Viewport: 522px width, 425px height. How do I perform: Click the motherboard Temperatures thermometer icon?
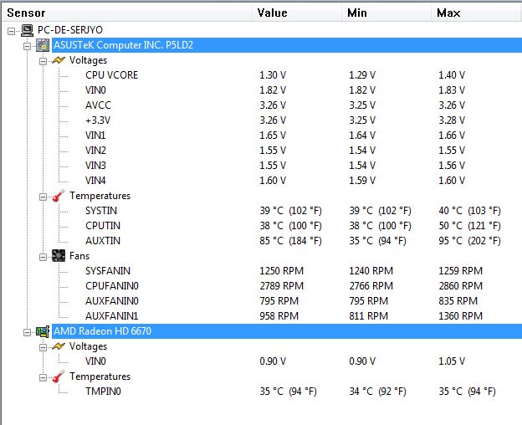[59, 196]
